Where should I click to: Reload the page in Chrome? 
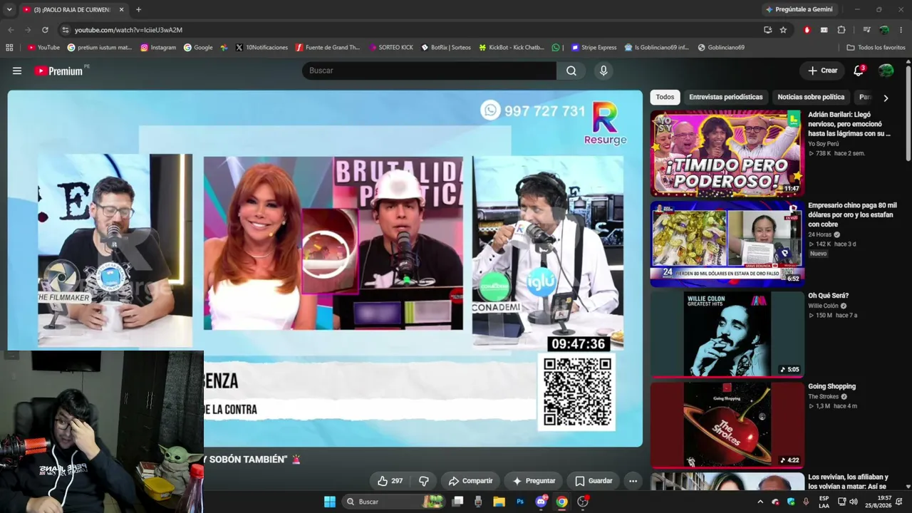pos(45,30)
